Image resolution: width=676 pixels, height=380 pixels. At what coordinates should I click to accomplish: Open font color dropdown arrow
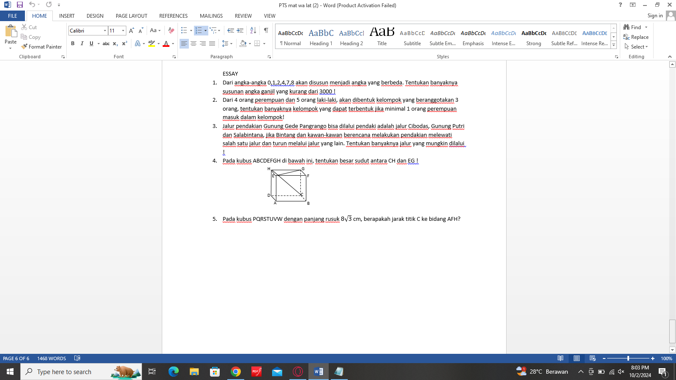tap(173, 43)
